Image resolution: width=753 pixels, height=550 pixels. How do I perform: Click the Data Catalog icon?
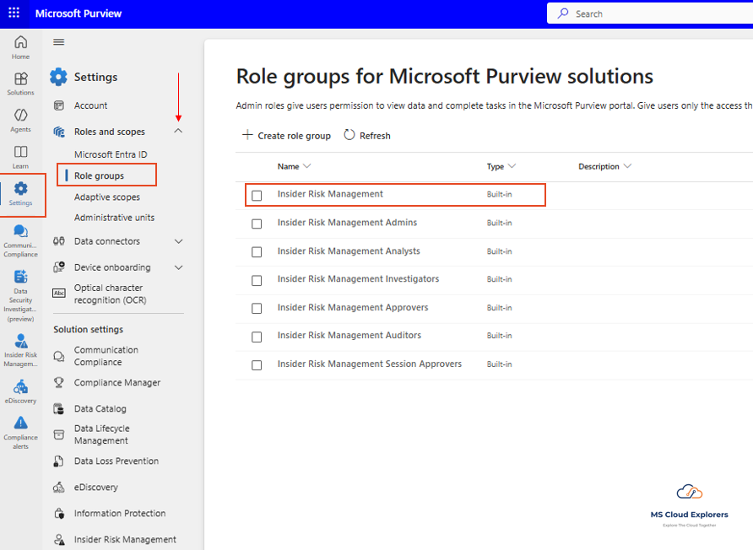[x=58, y=409]
